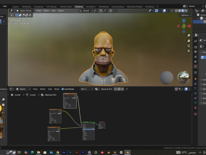The image size is (206, 155).
Task: Open the viewport Add menu
Action: pos(54,11)
